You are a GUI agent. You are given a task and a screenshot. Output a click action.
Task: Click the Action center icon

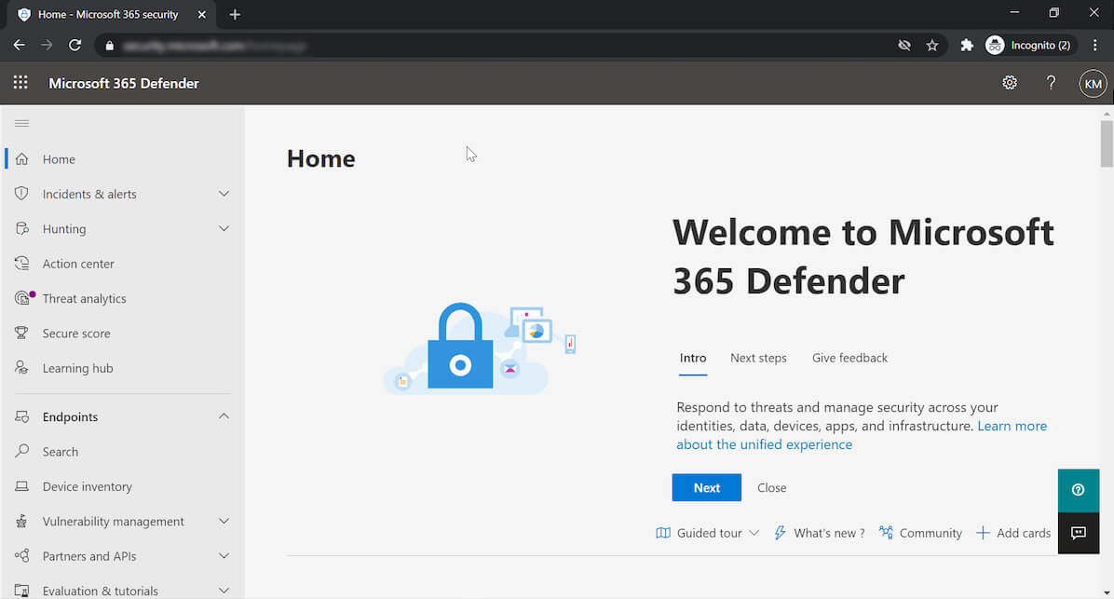pyautogui.click(x=22, y=263)
